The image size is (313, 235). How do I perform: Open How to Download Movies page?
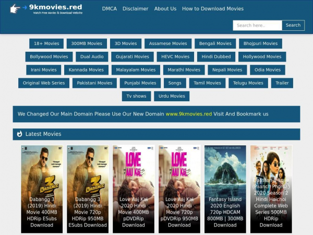[x=213, y=9]
